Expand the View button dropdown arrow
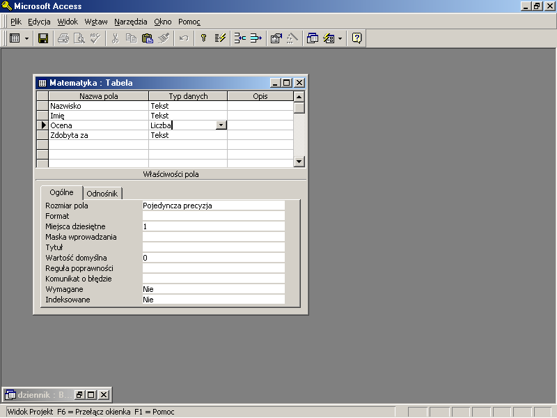This screenshot has height=418, width=557. [26, 38]
